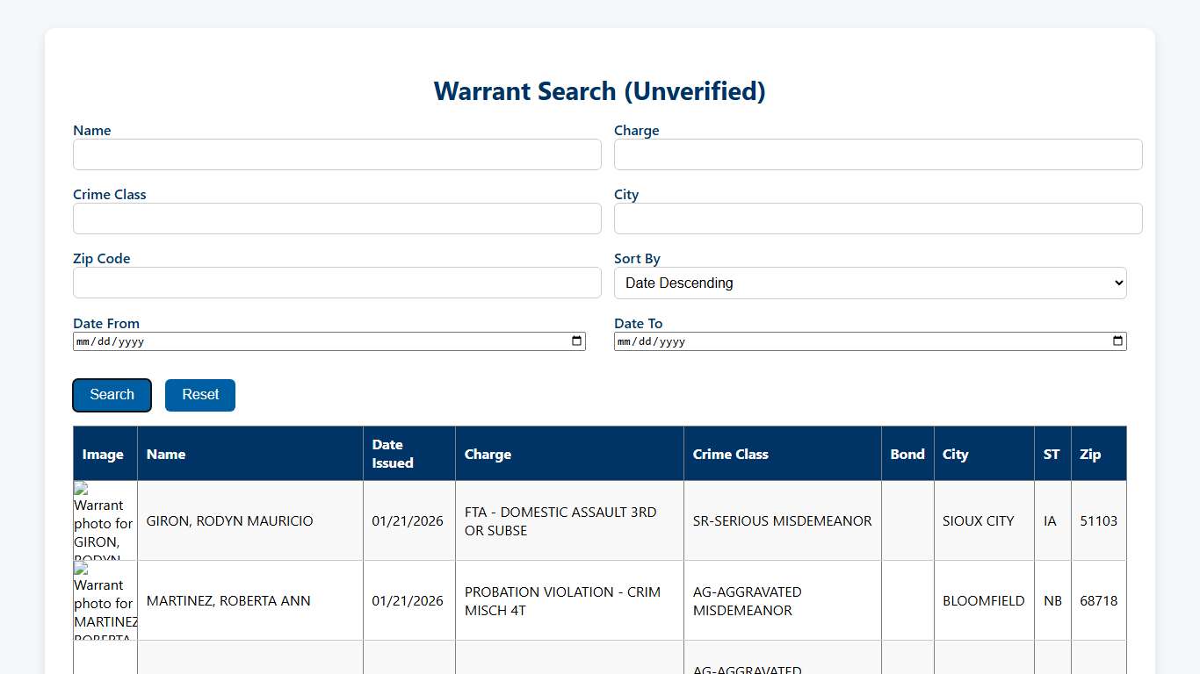Click inside the Name search field

(336, 154)
